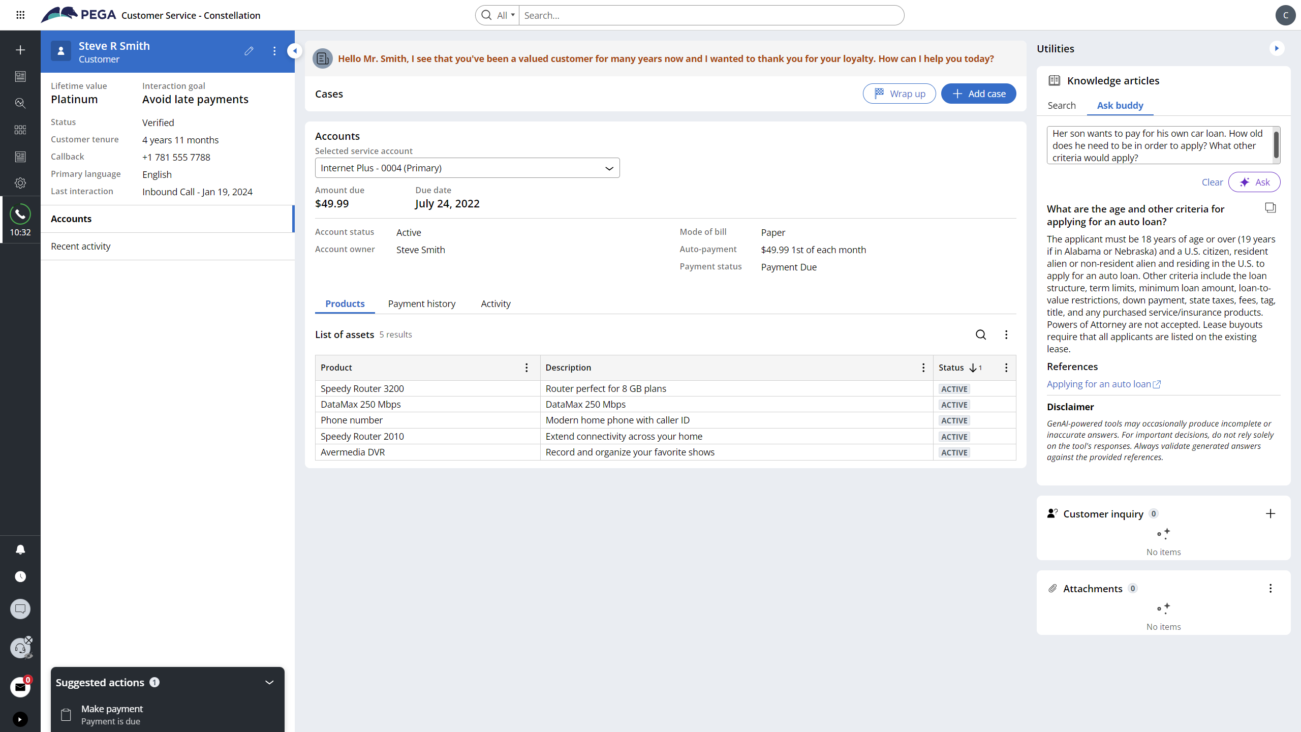Open the email inbox icon with badge
The image size is (1301, 732).
[20, 687]
